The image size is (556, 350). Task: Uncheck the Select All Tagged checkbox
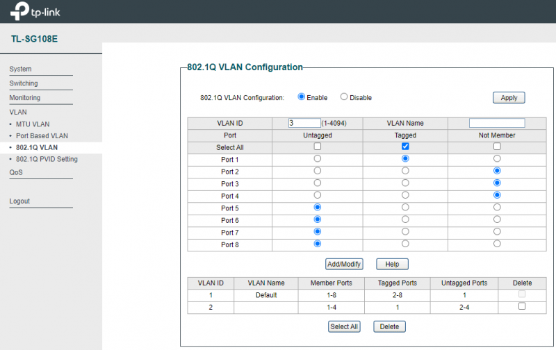[405, 147]
